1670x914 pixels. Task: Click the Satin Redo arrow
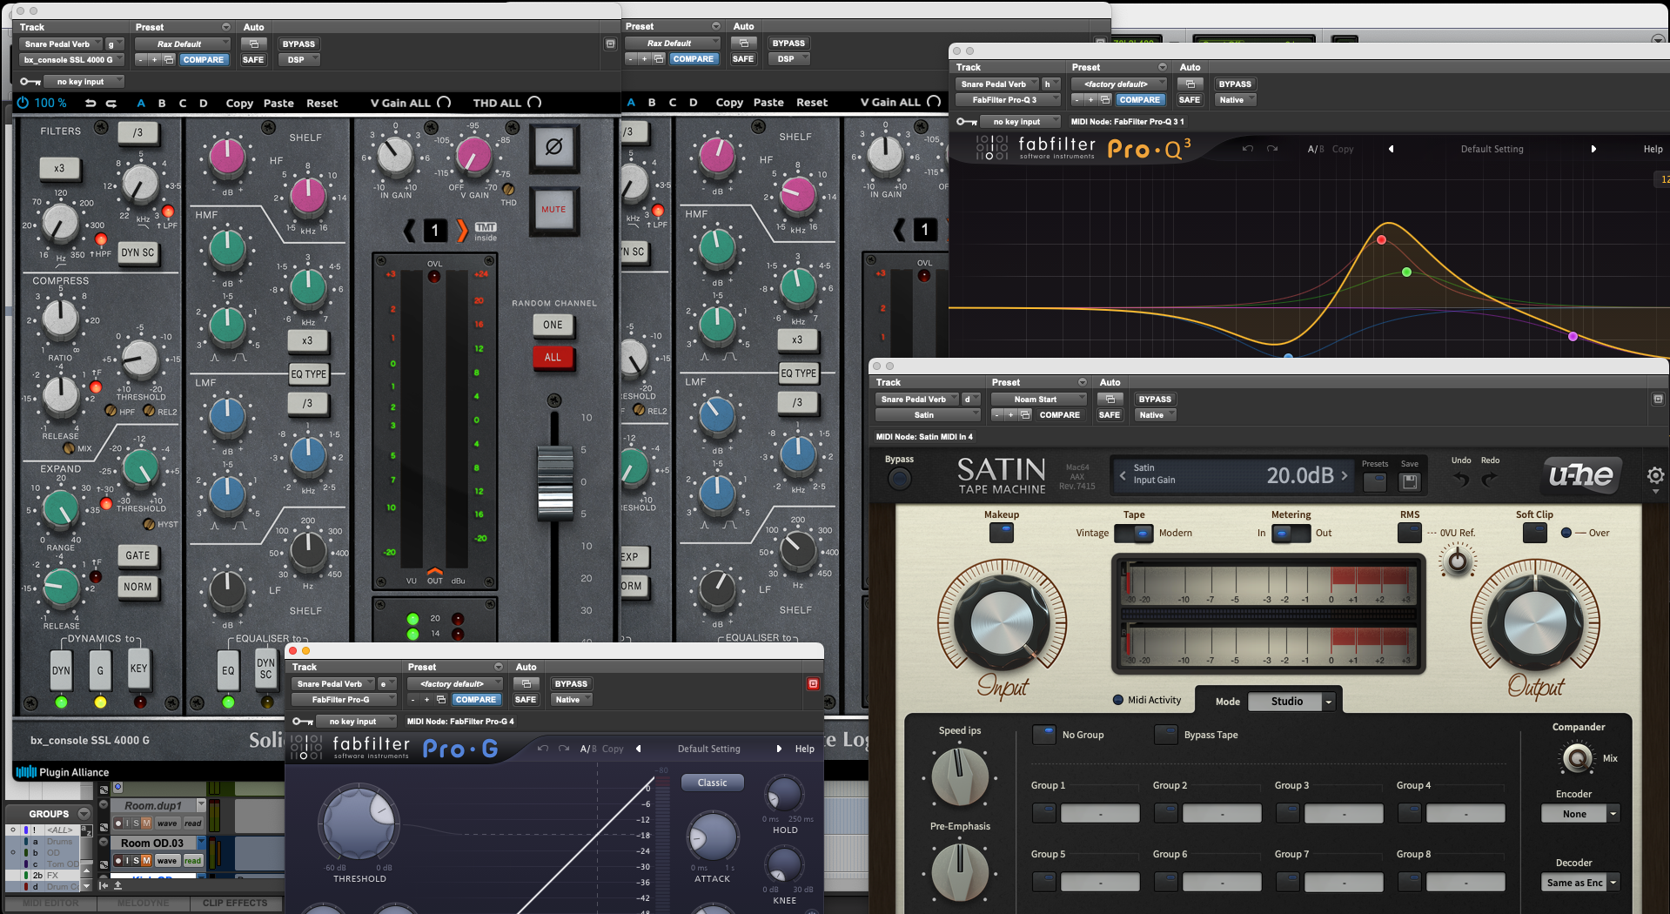tap(1490, 478)
